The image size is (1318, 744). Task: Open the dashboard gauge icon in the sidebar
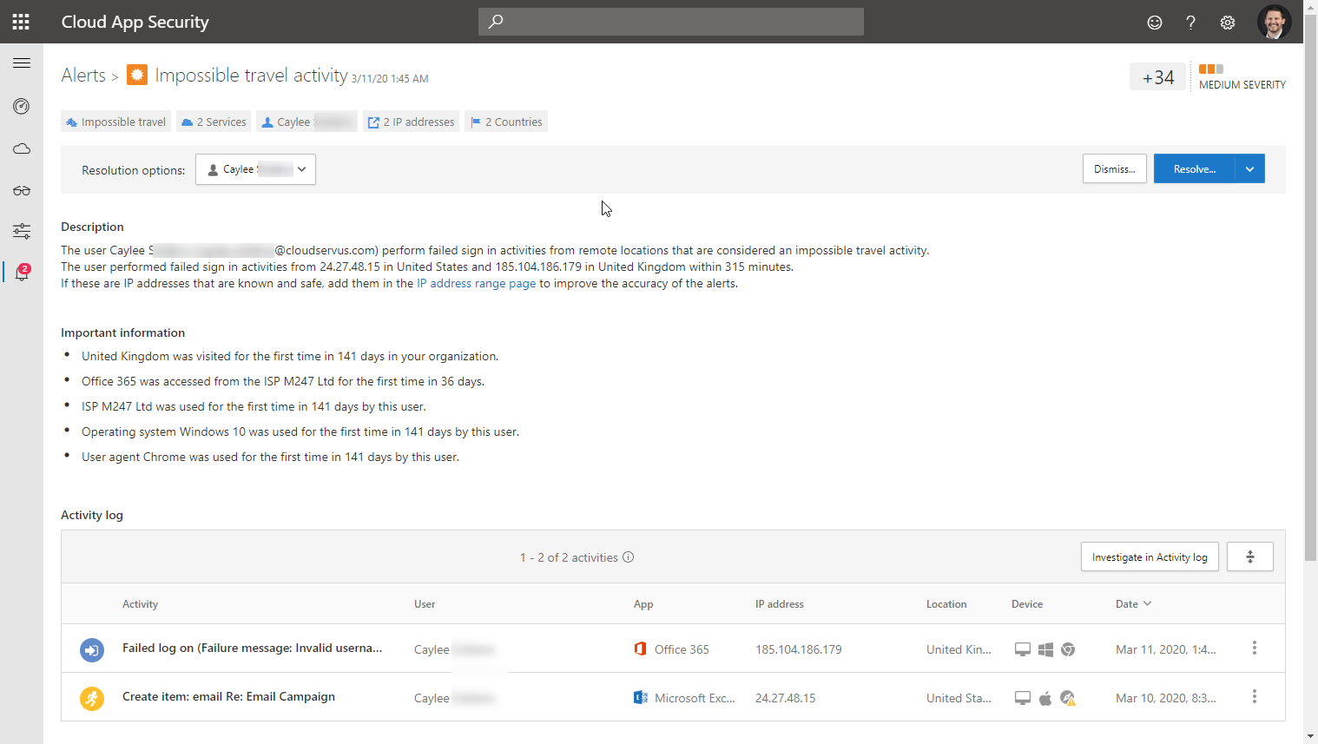tap(21, 106)
